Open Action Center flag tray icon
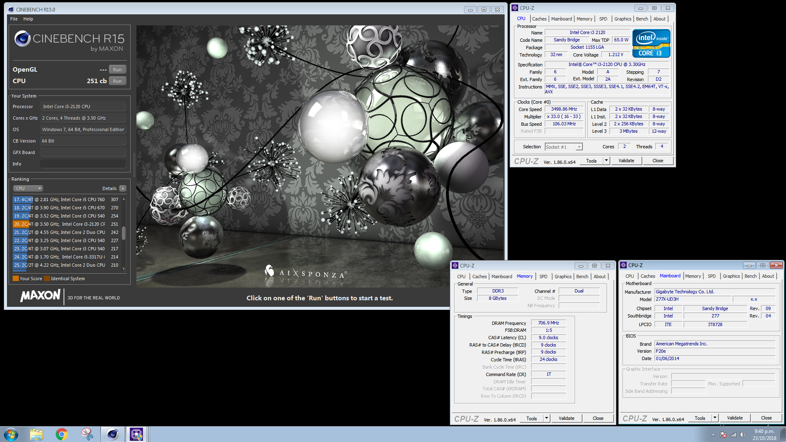This screenshot has width=786, height=442. [x=723, y=435]
